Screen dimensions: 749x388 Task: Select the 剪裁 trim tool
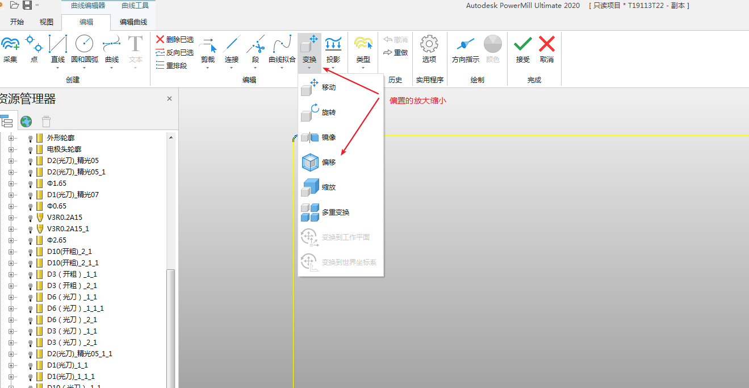coord(208,44)
